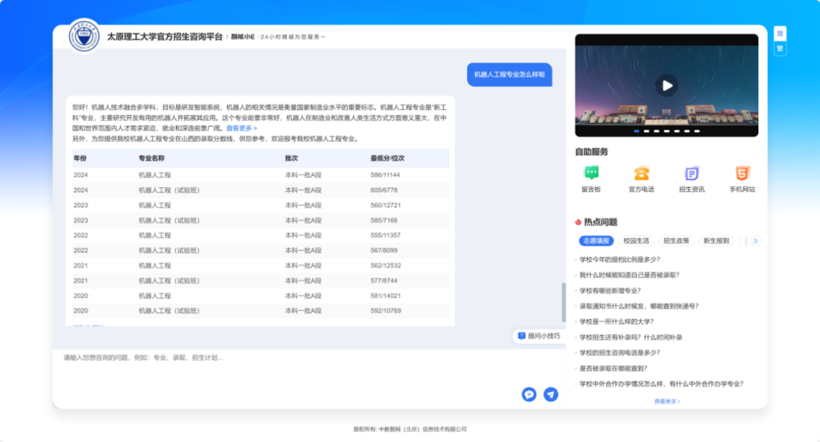Open the 留言板 message board icon
Image resolution: width=820 pixels, height=442 pixels.
point(591,174)
